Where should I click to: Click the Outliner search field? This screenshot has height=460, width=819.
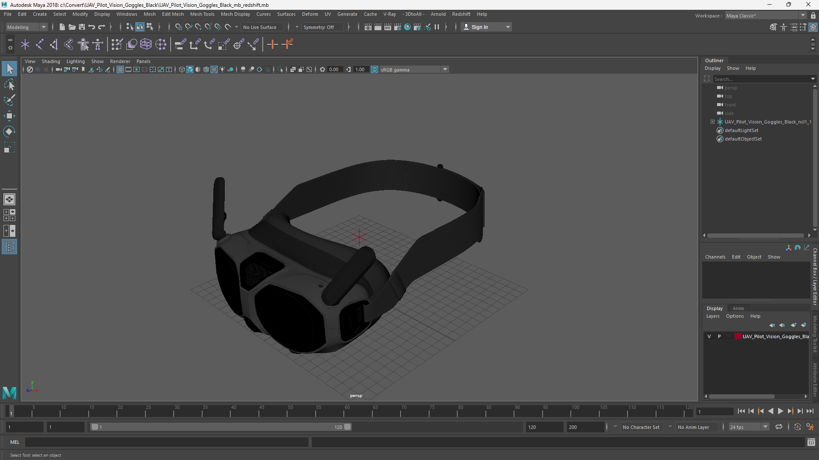pyautogui.click(x=764, y=79)
